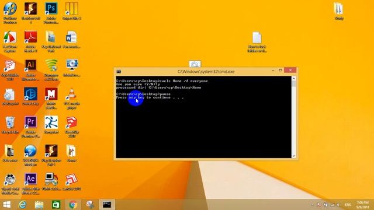The height and width of the screenshot is (210, 374).
Task: Click the camera icon above cmd window
Action: pos(195,64)
